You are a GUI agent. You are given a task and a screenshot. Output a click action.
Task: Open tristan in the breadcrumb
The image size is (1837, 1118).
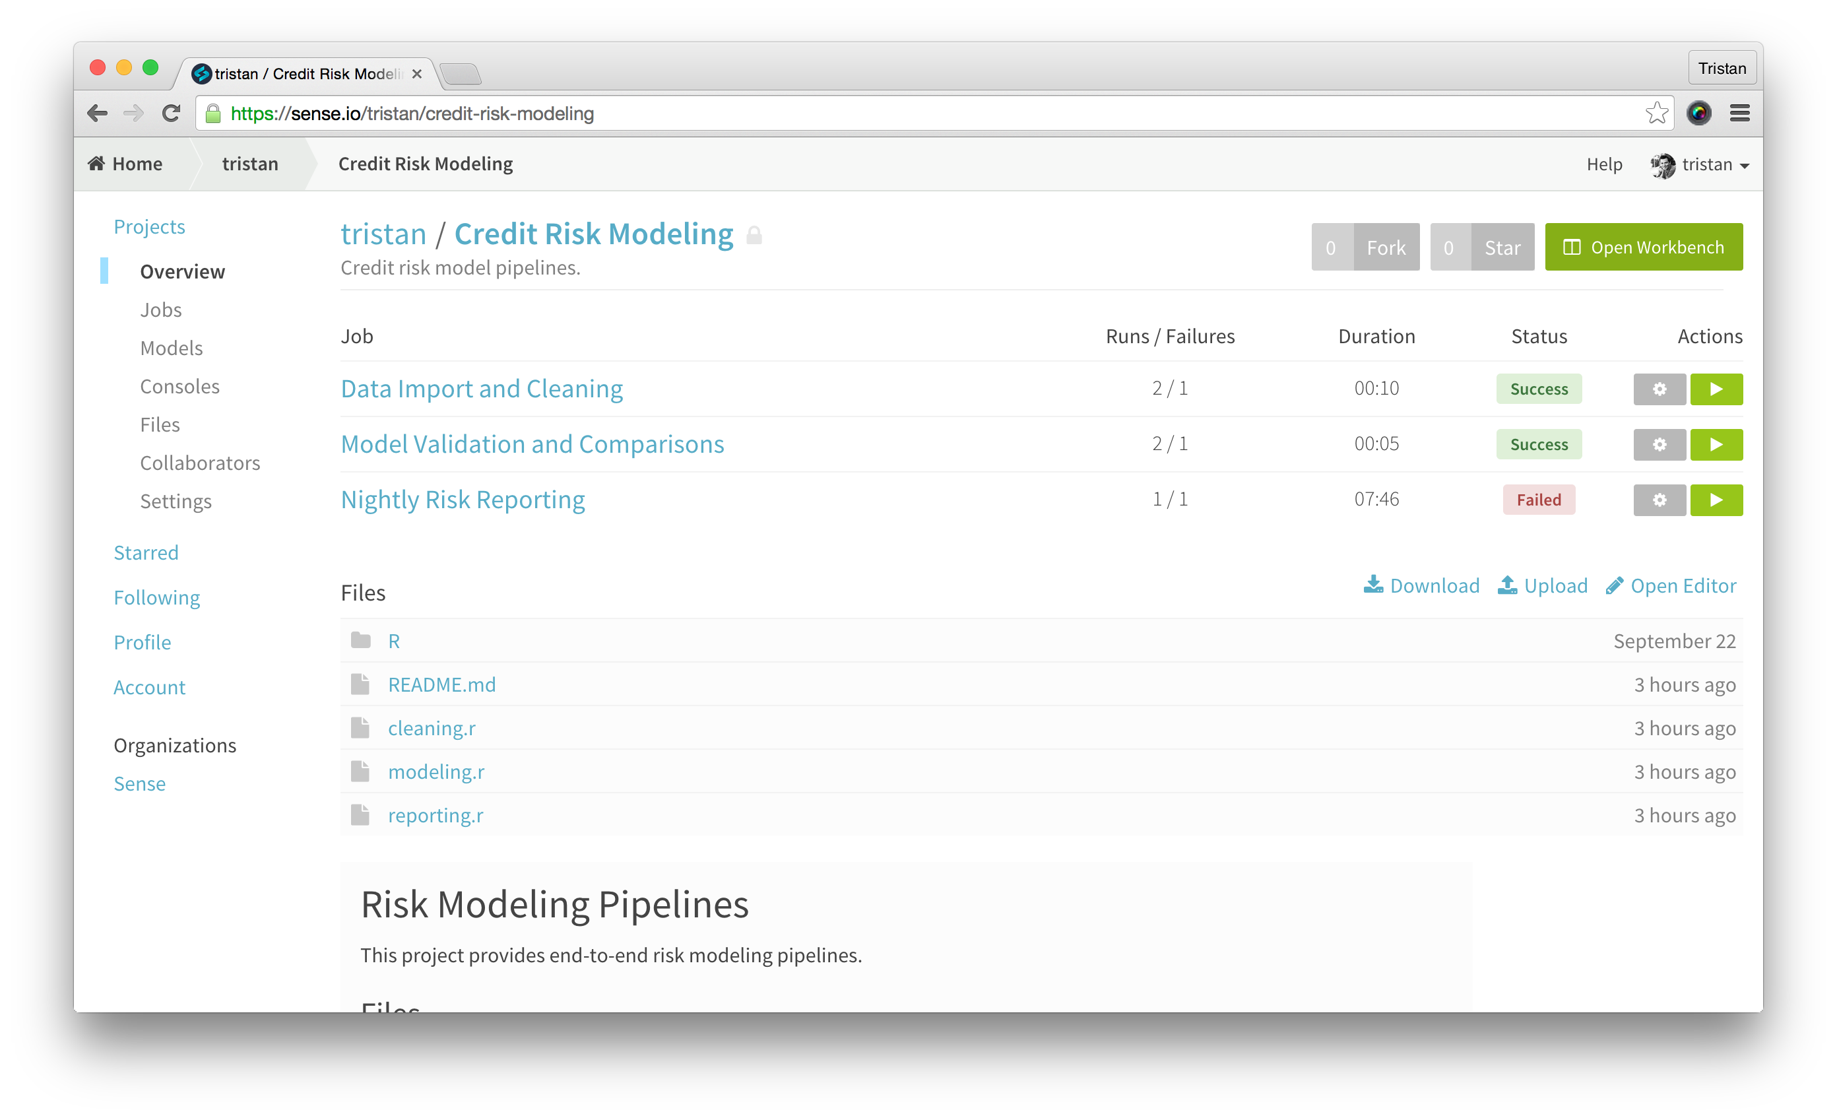pyautogui.click(x=250, y=163)
